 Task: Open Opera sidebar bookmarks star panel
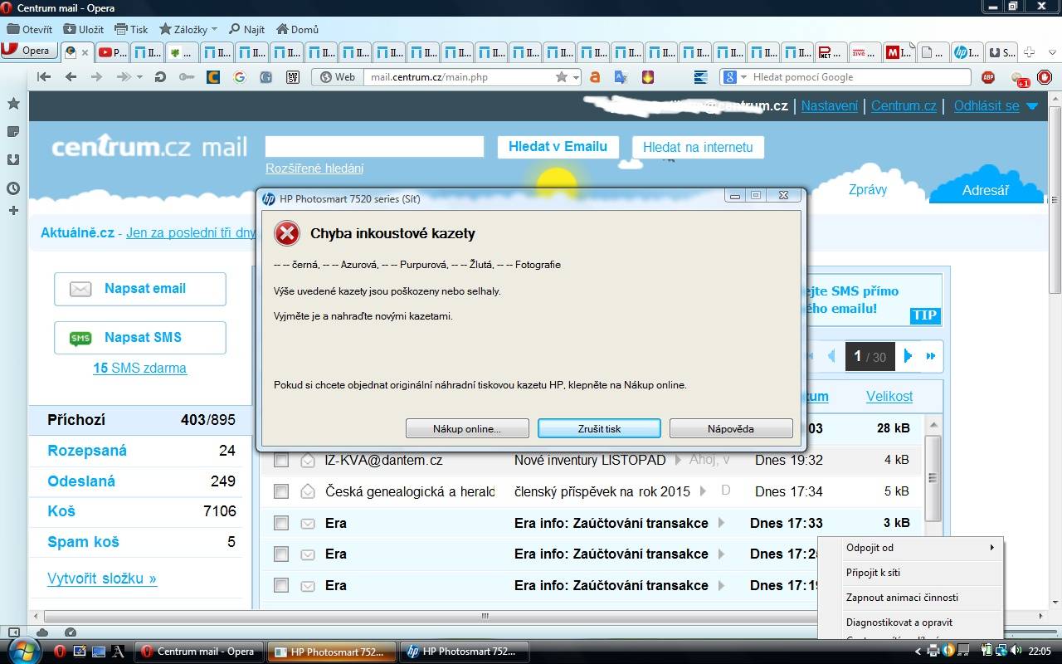(x=13, y=104)
